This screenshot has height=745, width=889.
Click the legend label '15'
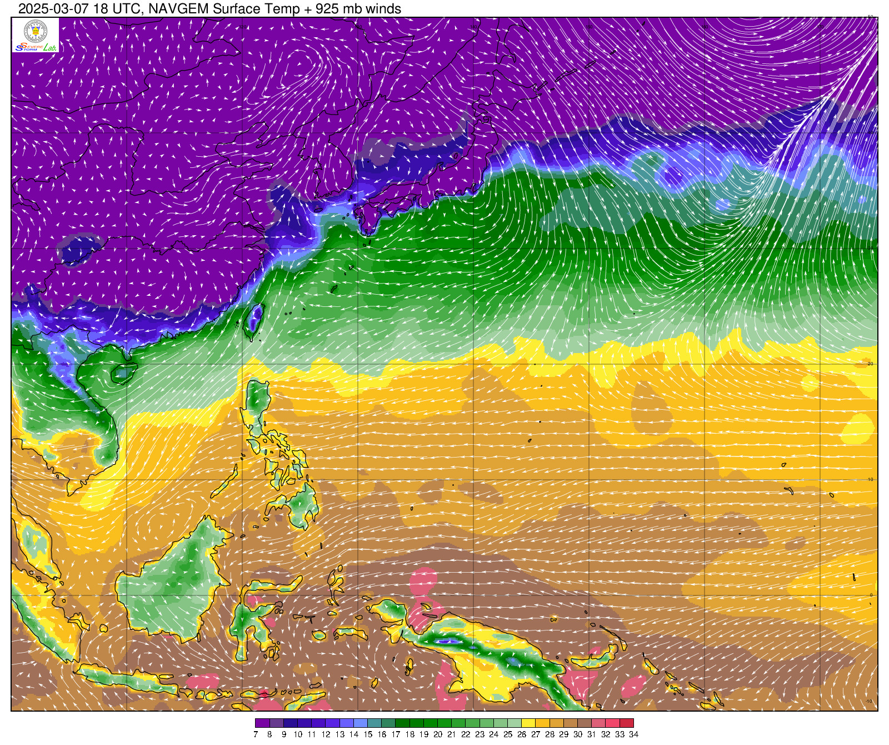click(368, 734)
